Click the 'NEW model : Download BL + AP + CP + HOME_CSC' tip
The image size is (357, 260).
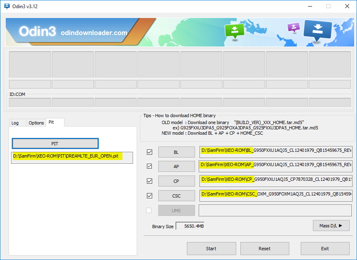coord(212,133)
